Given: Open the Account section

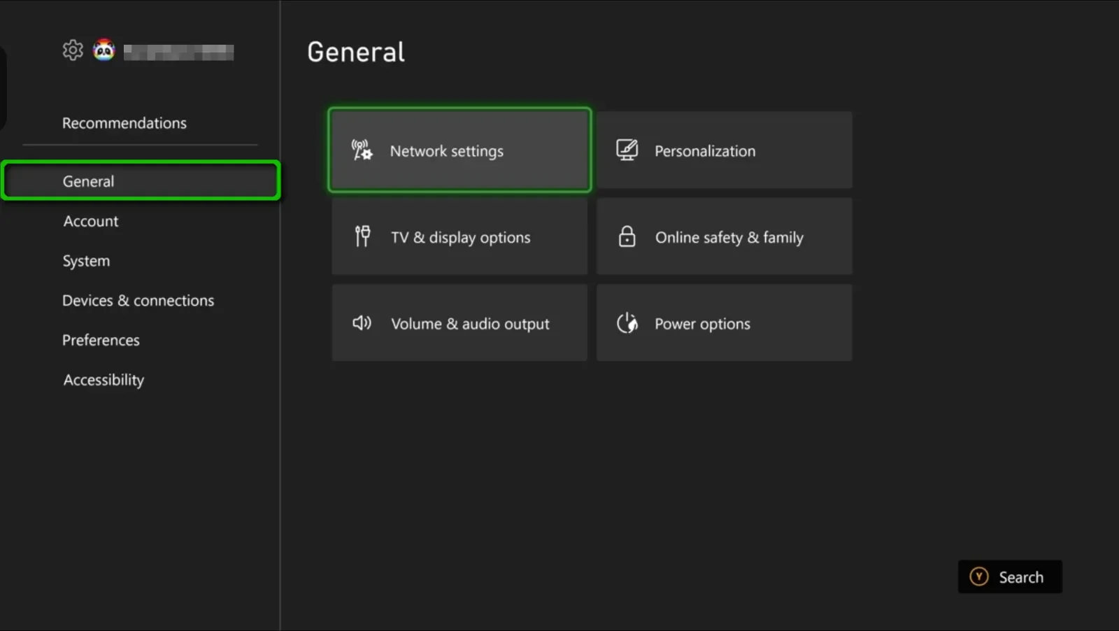Looking at the screenshot, I should click(x=90, y=220).
